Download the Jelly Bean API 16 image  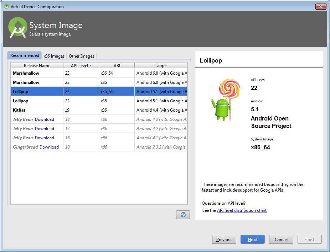pos(45,138)
